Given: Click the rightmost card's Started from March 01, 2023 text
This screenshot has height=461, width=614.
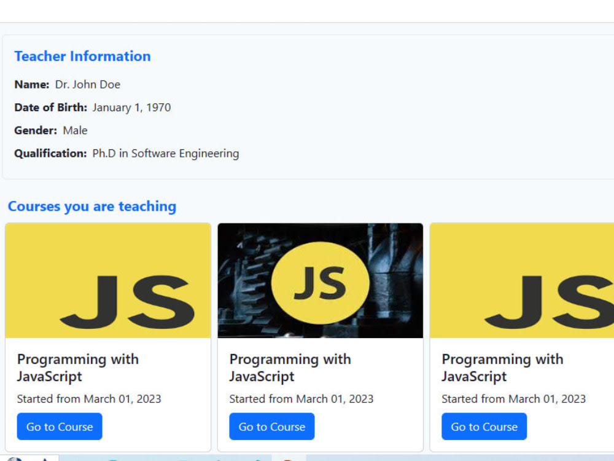Looking at the screenshot, I should (513, 399).
